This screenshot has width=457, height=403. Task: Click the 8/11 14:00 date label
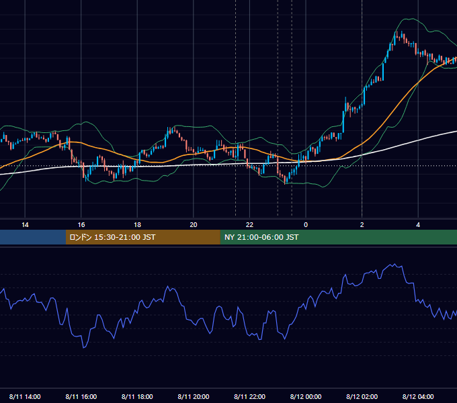coord(25,396)
